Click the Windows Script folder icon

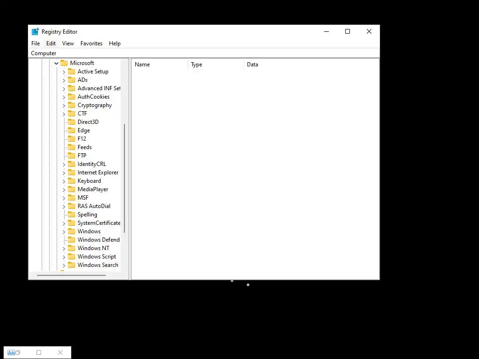(72, 257)
